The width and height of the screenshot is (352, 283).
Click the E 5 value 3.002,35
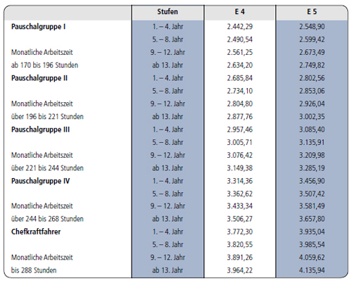click(312, 117)
